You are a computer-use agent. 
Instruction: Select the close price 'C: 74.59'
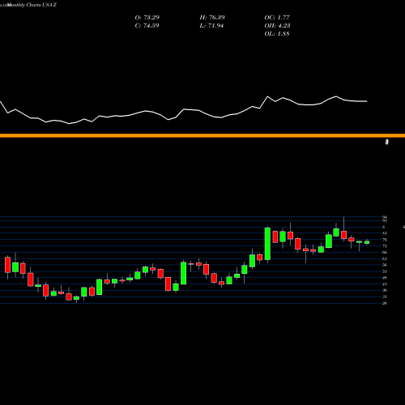point(147,26)
